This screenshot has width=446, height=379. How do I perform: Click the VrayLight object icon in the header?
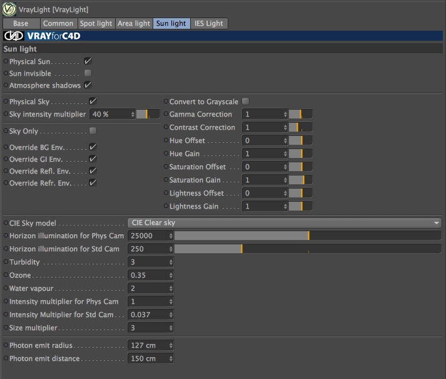point(9,9)
